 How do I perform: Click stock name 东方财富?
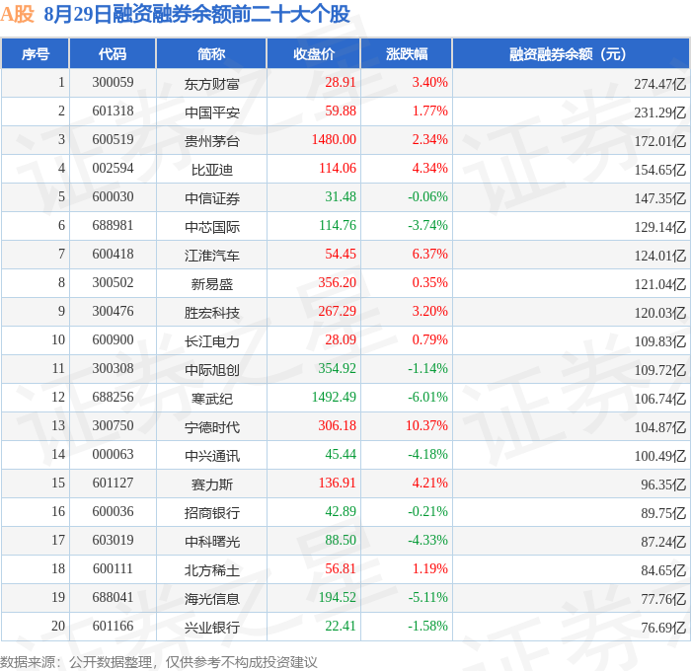pyautogui.click(x=212, y=84)
